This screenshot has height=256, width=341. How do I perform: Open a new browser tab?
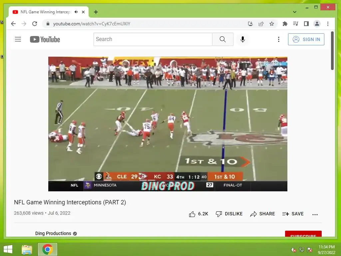click(96, 12)
